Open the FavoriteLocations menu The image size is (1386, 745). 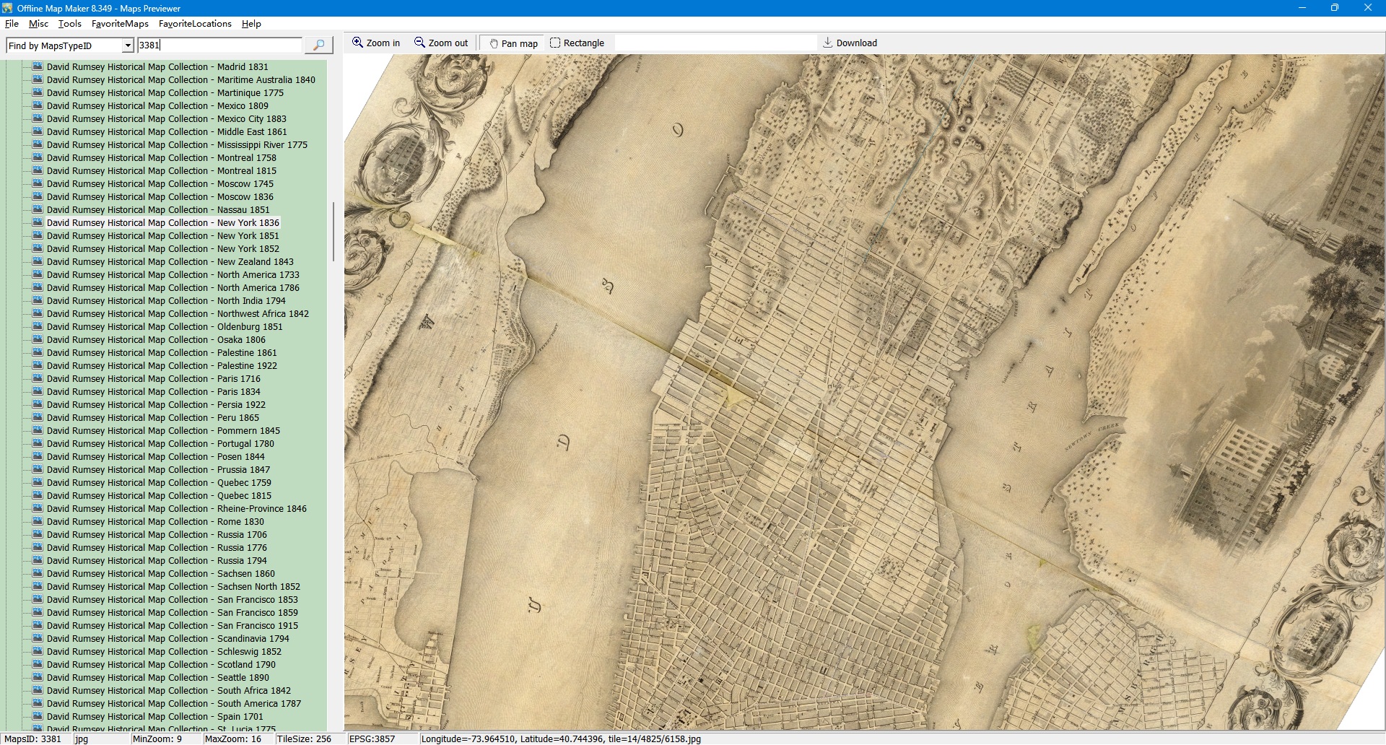(195, 24)
